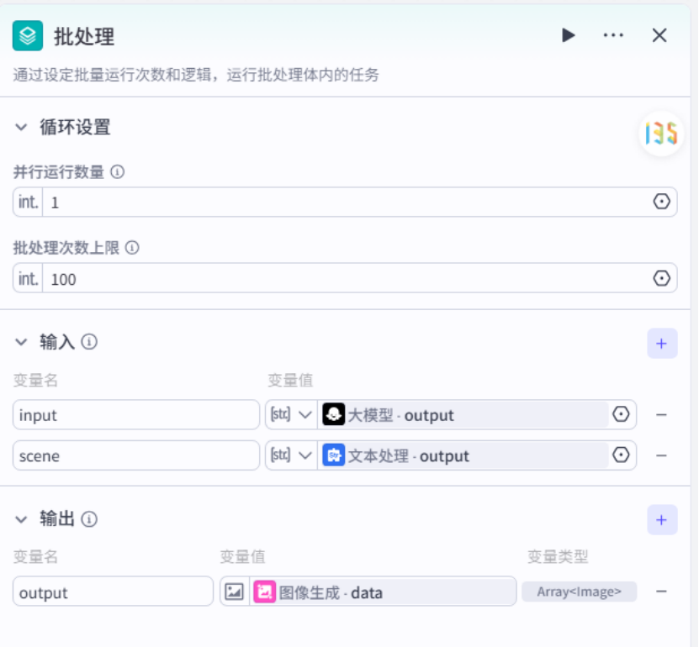
Task: Show info tooltip for 输入
Action: pos(89,342)
